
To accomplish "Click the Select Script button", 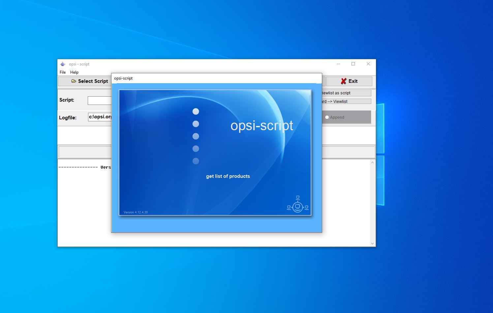I will [85, 81].
